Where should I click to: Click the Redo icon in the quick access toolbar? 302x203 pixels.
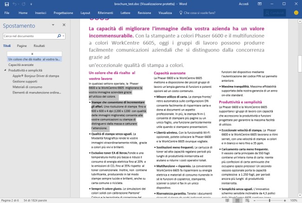(x=23, y=4)
